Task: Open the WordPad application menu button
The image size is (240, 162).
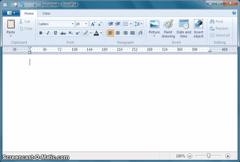Action: (11, 13)
